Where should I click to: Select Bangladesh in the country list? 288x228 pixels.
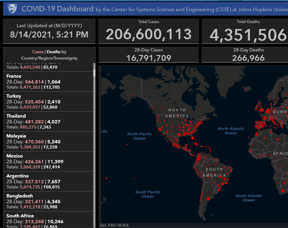(x=48, y=201)
